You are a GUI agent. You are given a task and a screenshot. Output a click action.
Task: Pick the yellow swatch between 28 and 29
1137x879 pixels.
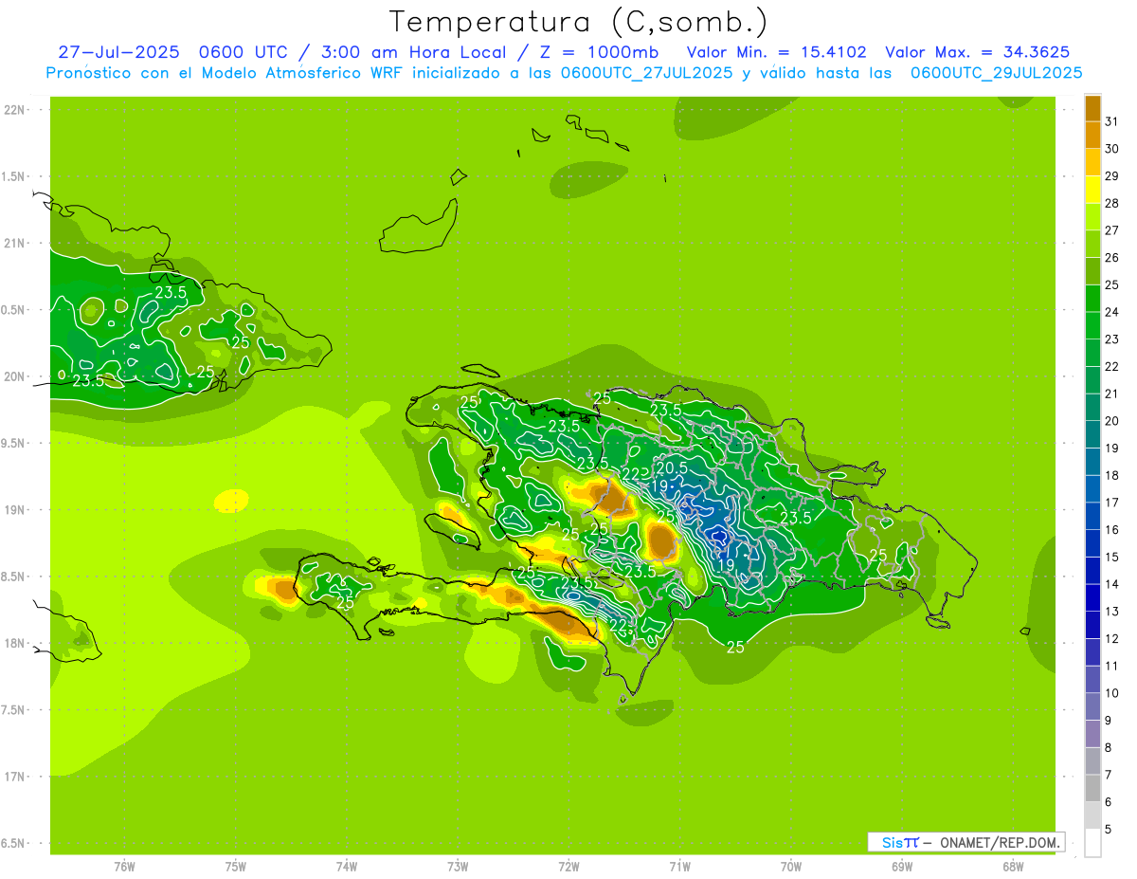coord(1092,190)
